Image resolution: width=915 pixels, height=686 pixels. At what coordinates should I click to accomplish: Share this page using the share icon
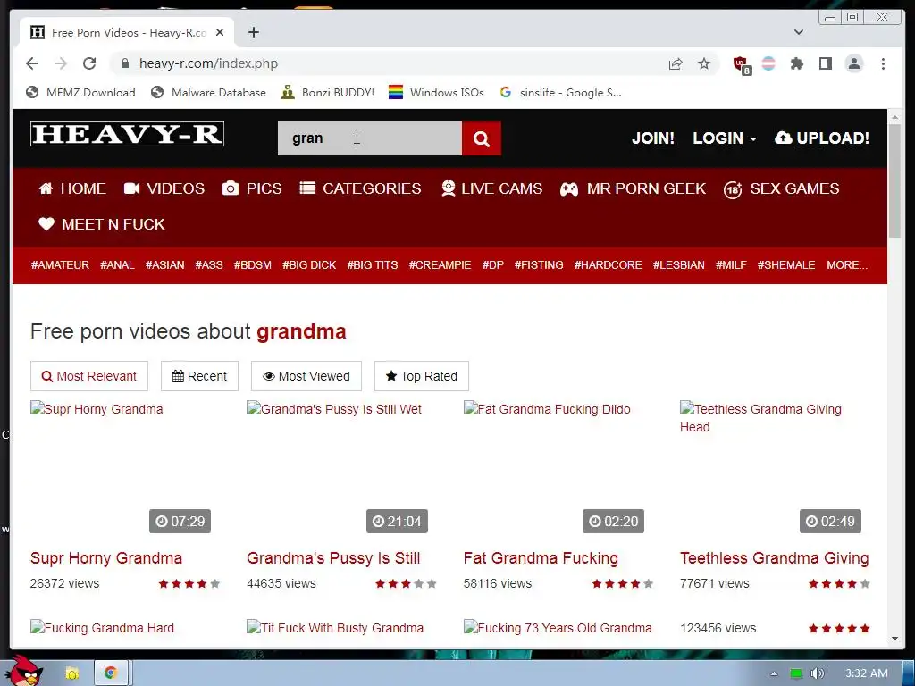(676, 63)
